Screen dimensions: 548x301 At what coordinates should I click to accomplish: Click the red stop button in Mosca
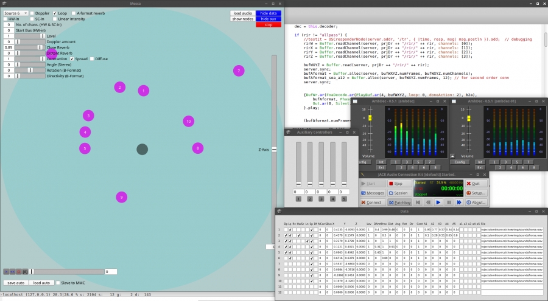coord(269,25)
